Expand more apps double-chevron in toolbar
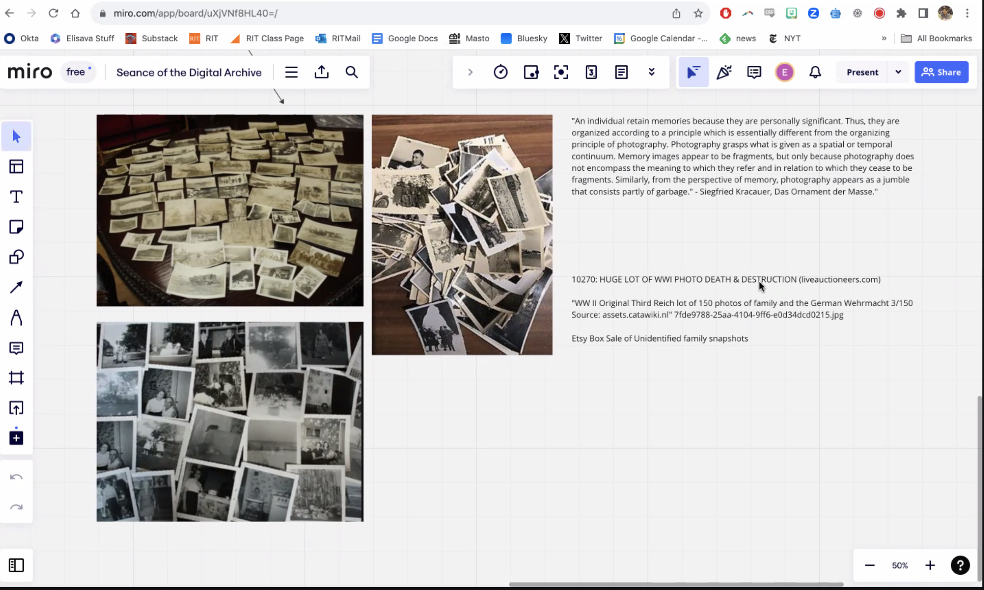The image size is (984, 590). coord(652,72)
